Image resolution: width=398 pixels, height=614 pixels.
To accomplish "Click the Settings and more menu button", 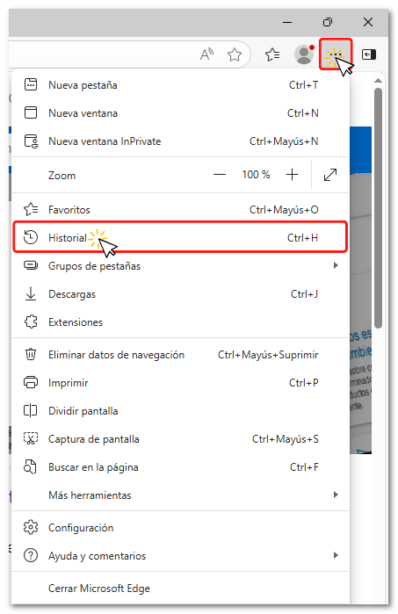I will pyautogui.click(x=336, y=54).
